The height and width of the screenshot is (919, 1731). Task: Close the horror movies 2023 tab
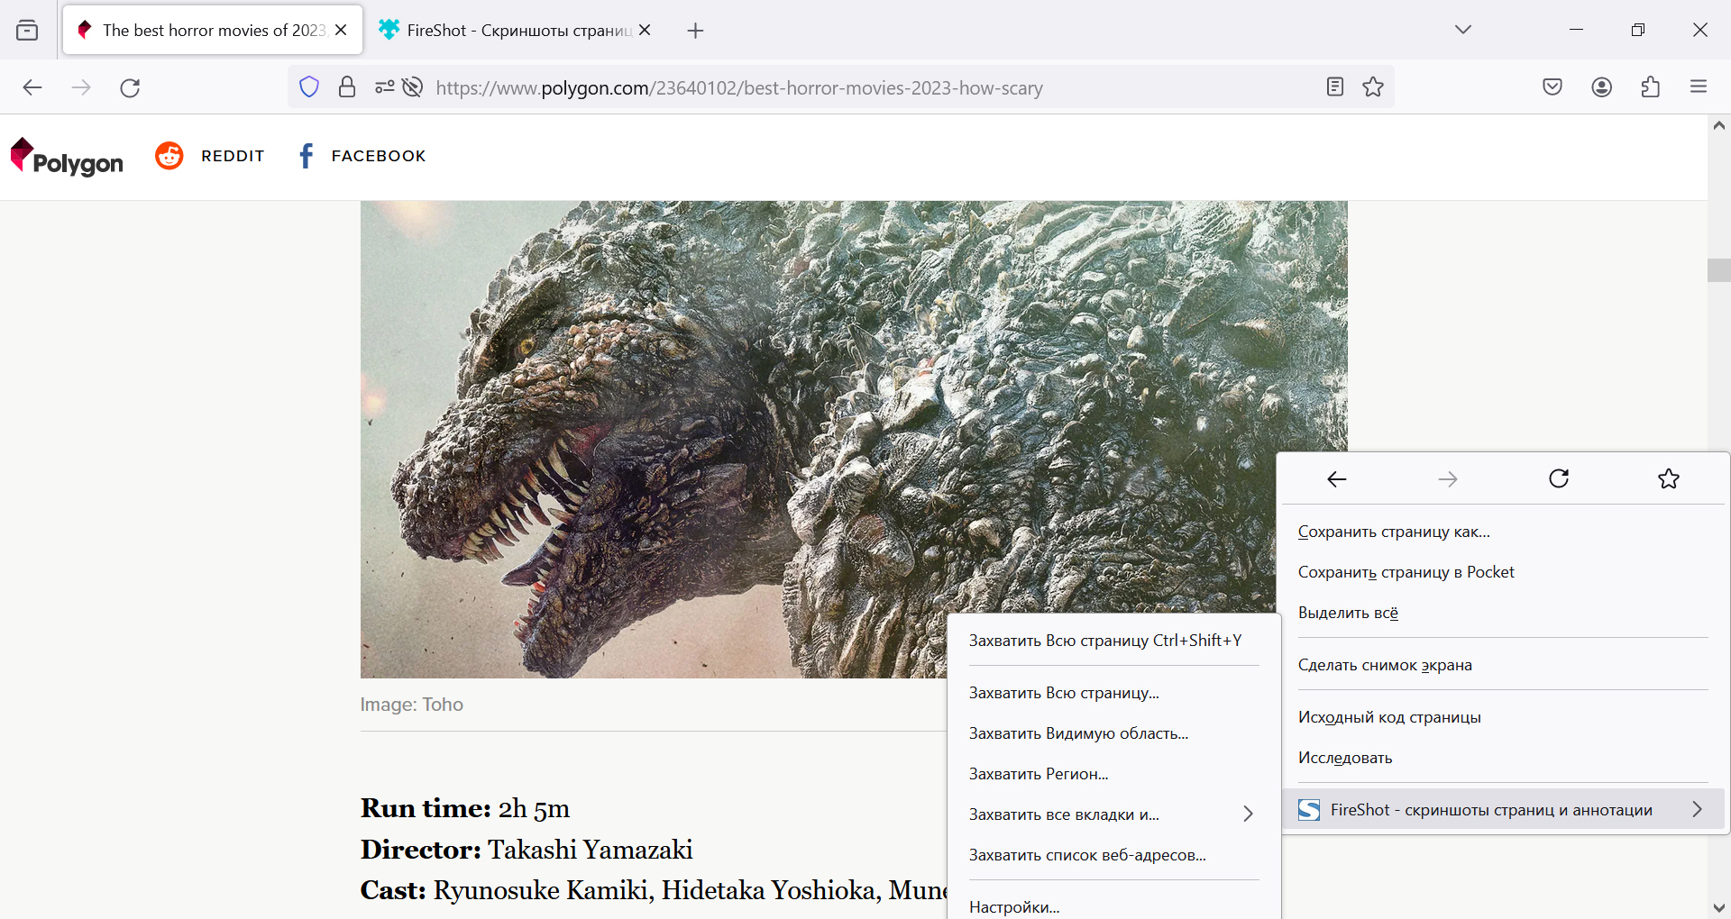[x=341, y=30]
